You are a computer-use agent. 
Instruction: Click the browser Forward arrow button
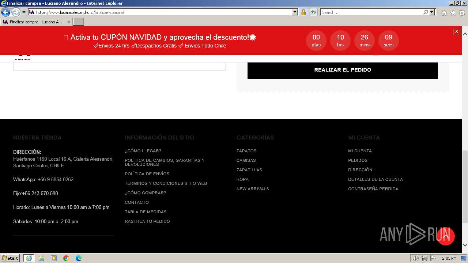pyautogui.click(x=16, y=12)
